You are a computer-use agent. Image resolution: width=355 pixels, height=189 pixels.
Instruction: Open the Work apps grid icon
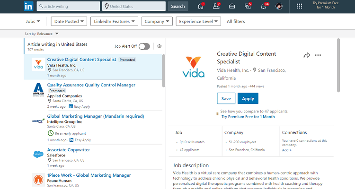(x=299, y=6)
